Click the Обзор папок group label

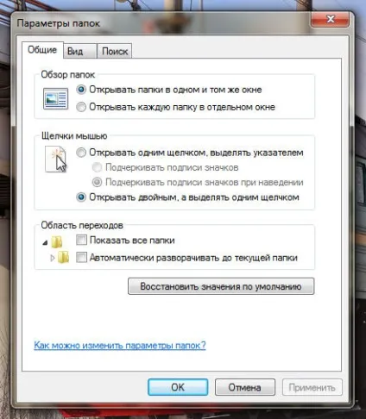[68, 75]
